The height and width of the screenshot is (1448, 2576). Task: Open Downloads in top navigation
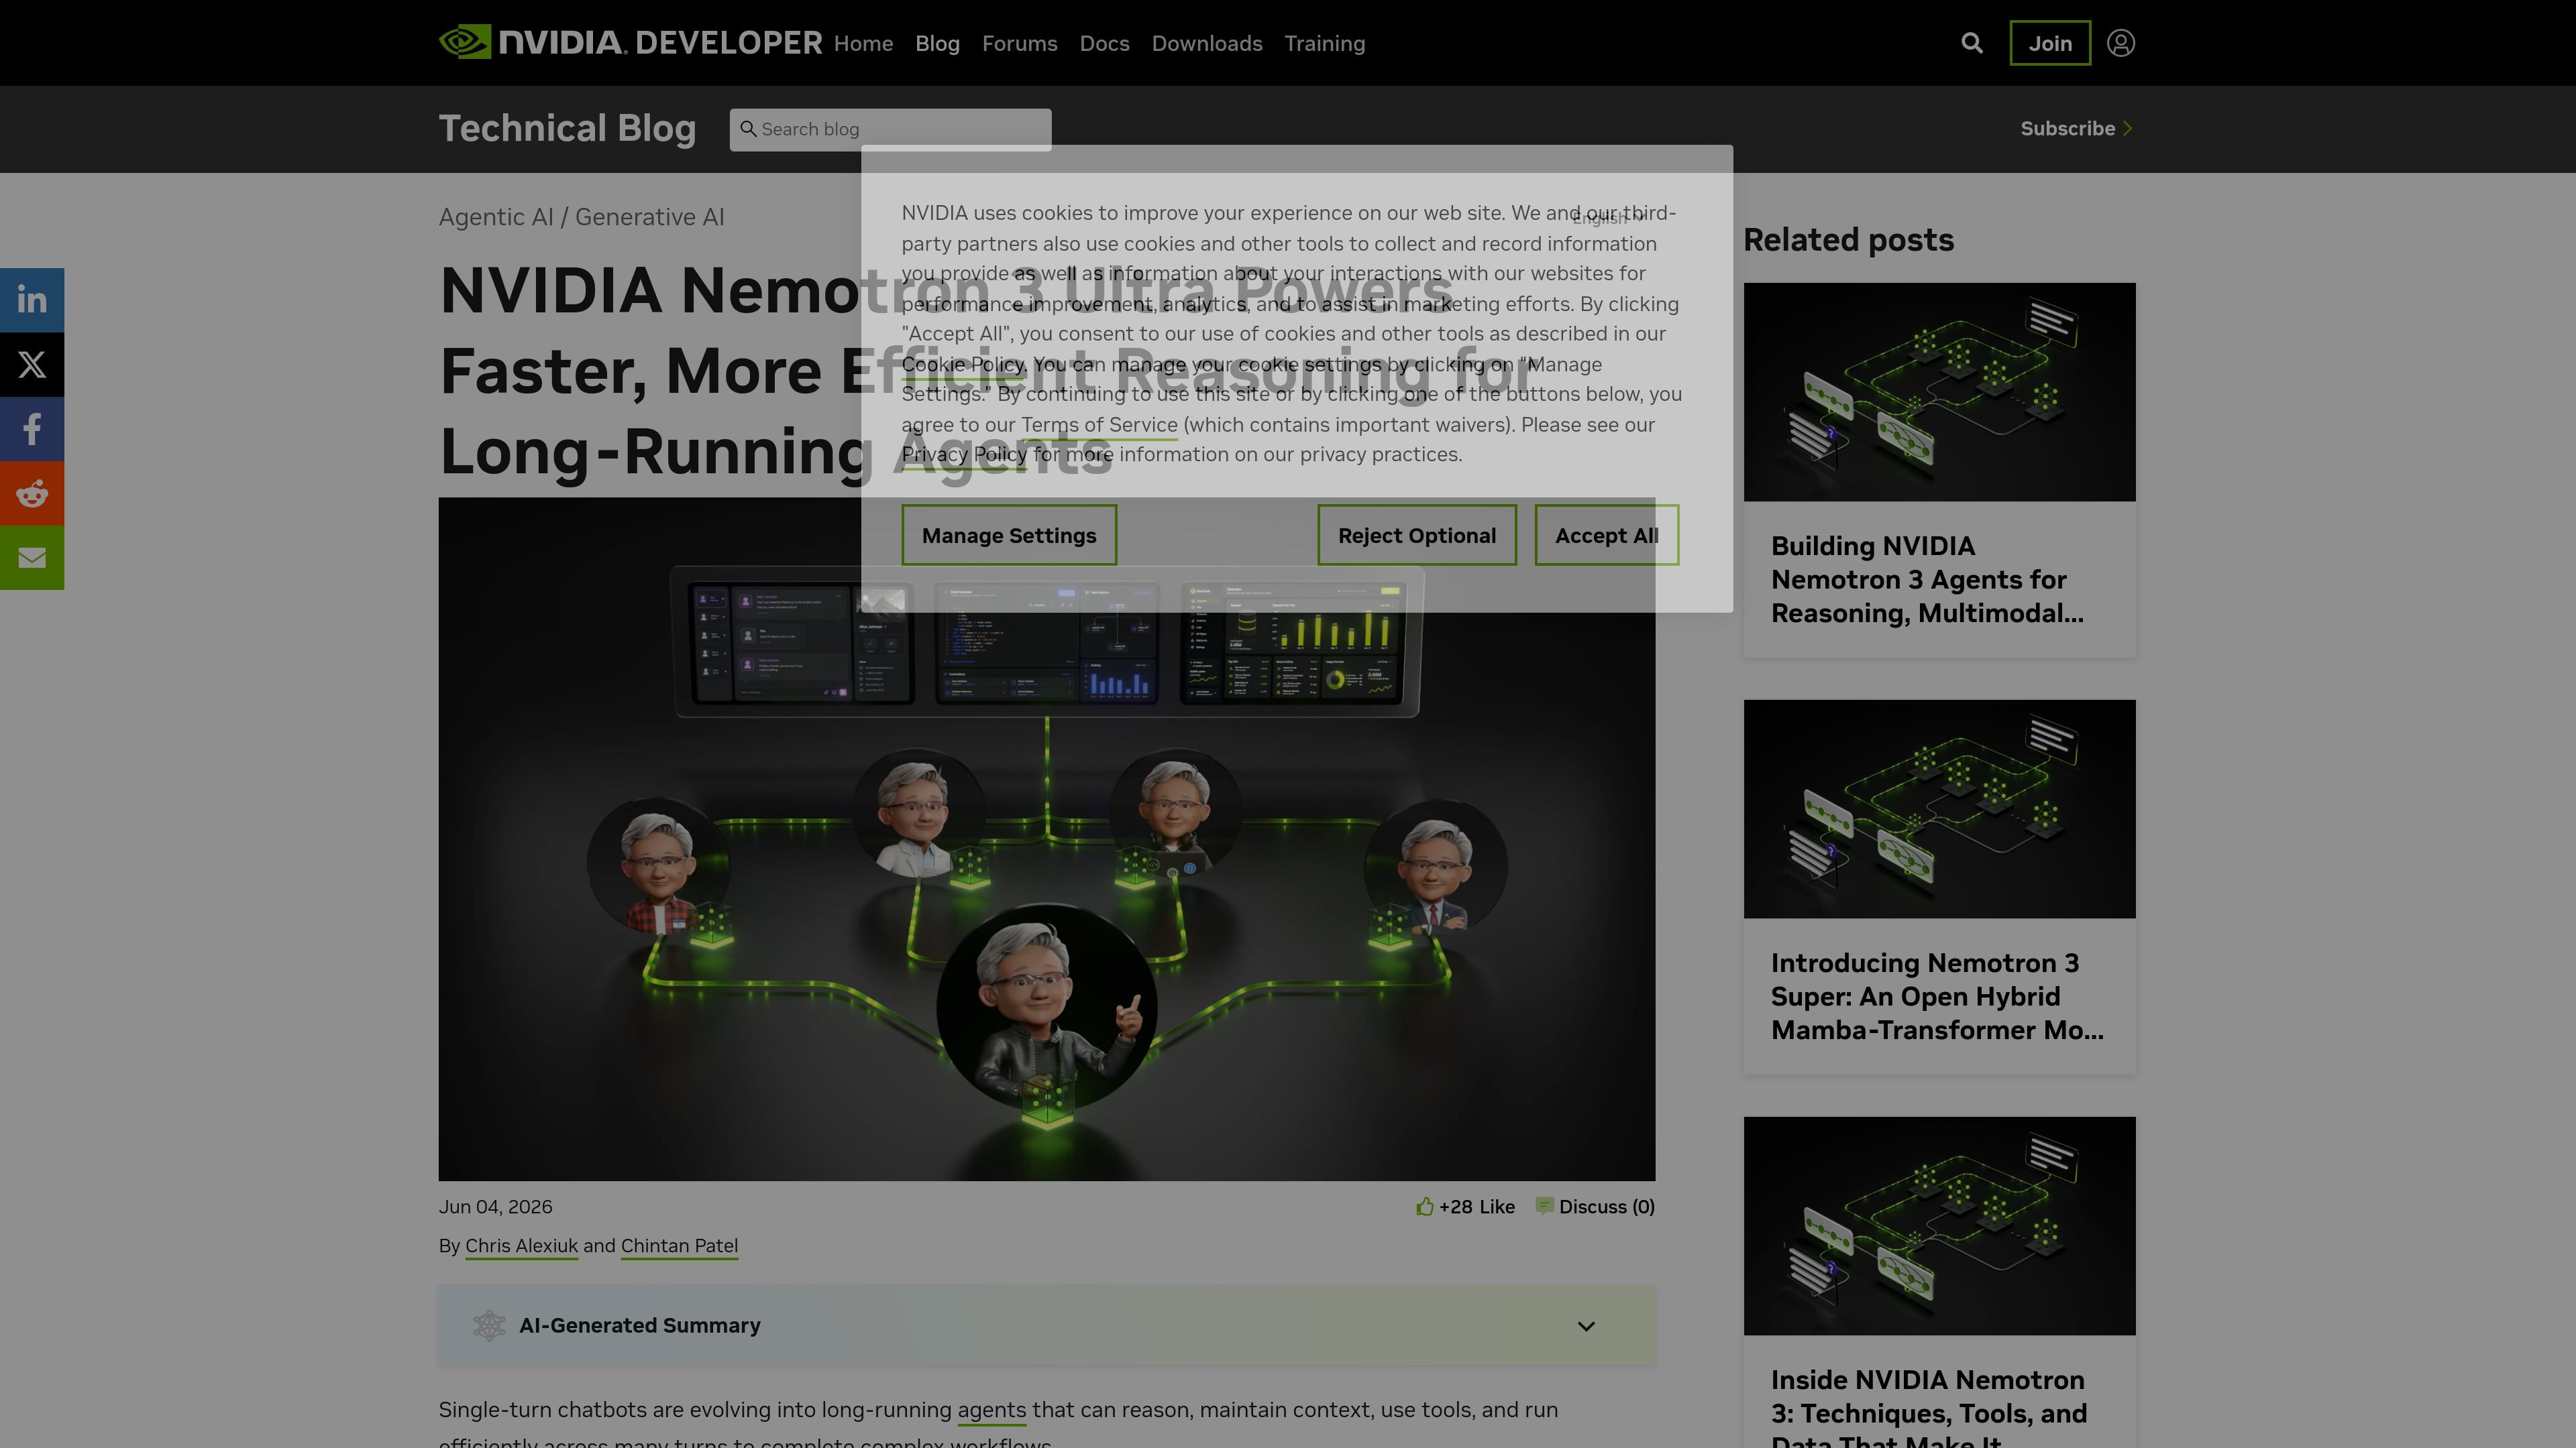pyautogui.click(x=1206, y=43)
